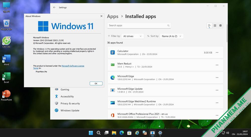Open the Filter by All drives dropdown
The width and height of the screenshot is (251, 137).
point(133,36)
